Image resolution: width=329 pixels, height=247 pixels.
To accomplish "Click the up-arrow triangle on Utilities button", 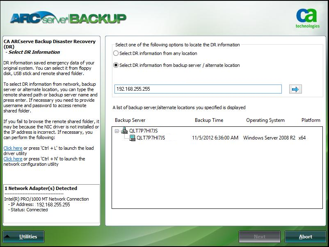I will [x=7, y=236].
